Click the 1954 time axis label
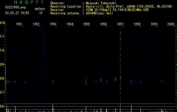Viewport: 177px width, 112px height. pyautogui.click(x=70, y=24)
